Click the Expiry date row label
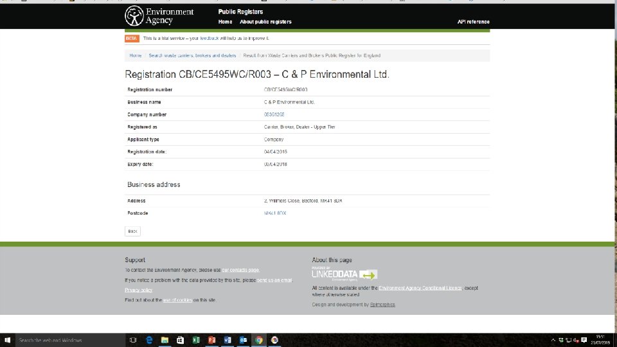Image resolution: width=617 pixels, height=347 pixels. pyautogui.click(x=140, y=164)
